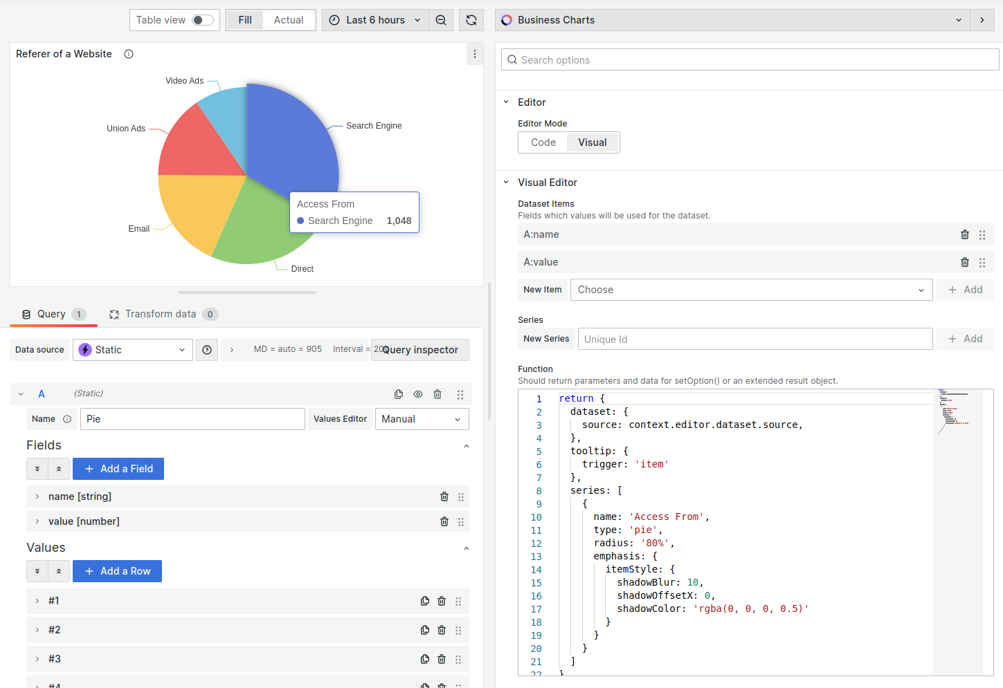The width and height of the screenshot is (1003, 688).
Task: Delete values row #2
Action: (442, 630)
